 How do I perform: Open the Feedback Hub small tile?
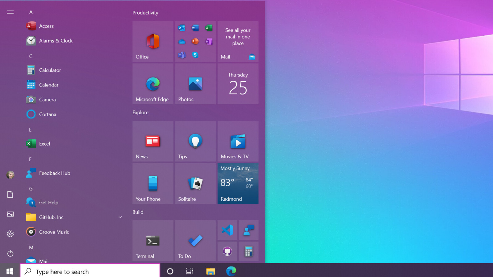pos(249,230)
